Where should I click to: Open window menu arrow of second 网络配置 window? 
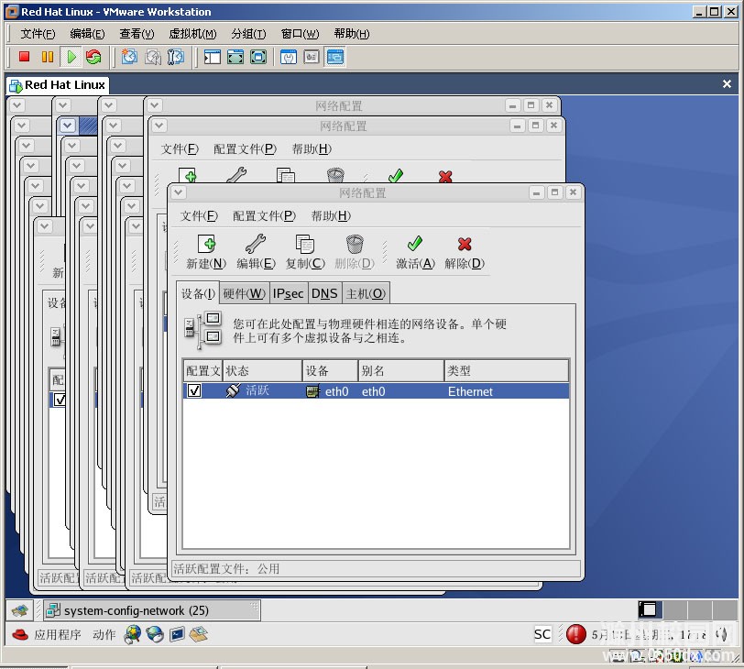[x=159, y=126]
